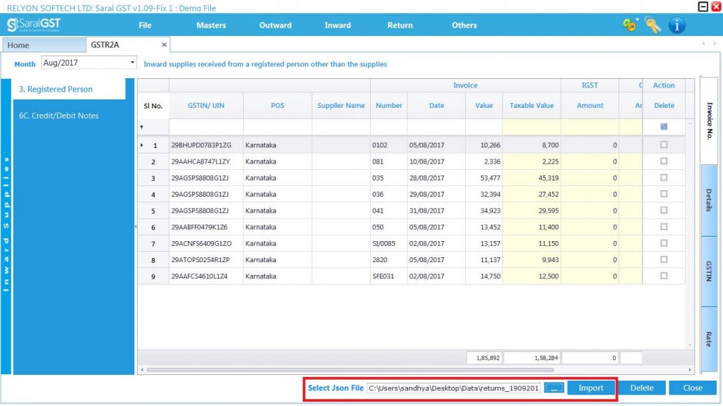This screenshot has height=406, width=723.
Task: Open the blue information icon
Action: click(x=677, y=25)
